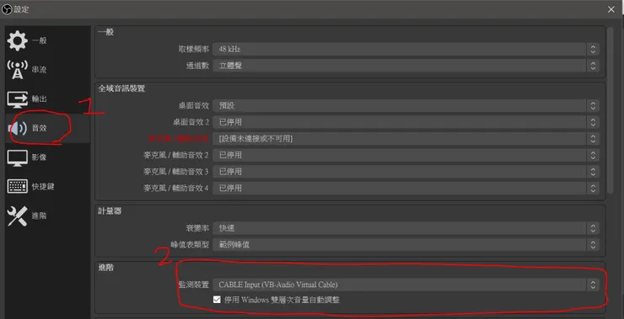Viewport: 624px width, 319px height.
Task: Click the 監測裝置 label
Action: [x=193, y=284]
